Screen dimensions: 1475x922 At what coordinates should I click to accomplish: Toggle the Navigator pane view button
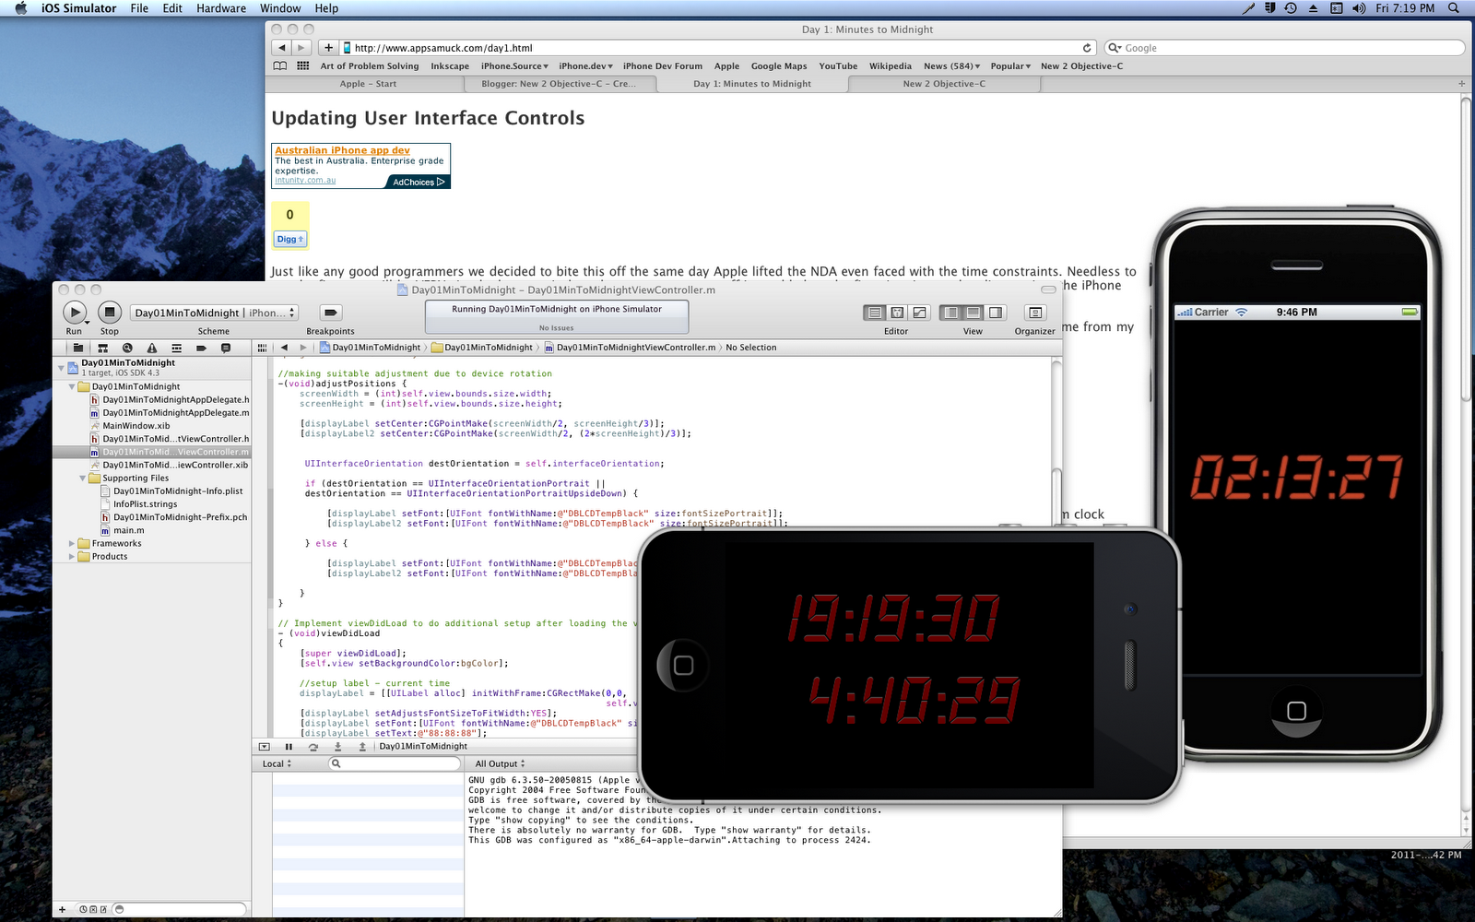(x=950, y=313)
